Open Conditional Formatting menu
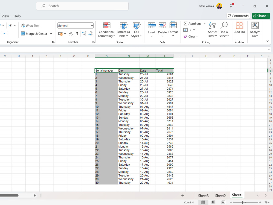 coord(106,30)
